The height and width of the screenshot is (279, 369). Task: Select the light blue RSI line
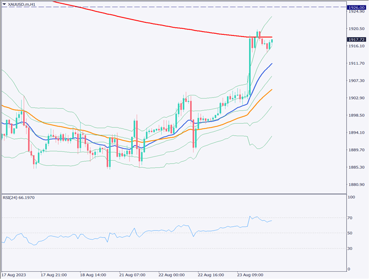pyautogui.click(x=163, y=230)
